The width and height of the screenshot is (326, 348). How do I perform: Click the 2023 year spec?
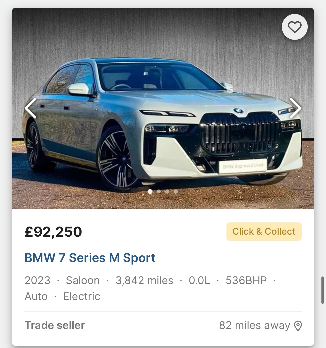[x=38, y=281]
